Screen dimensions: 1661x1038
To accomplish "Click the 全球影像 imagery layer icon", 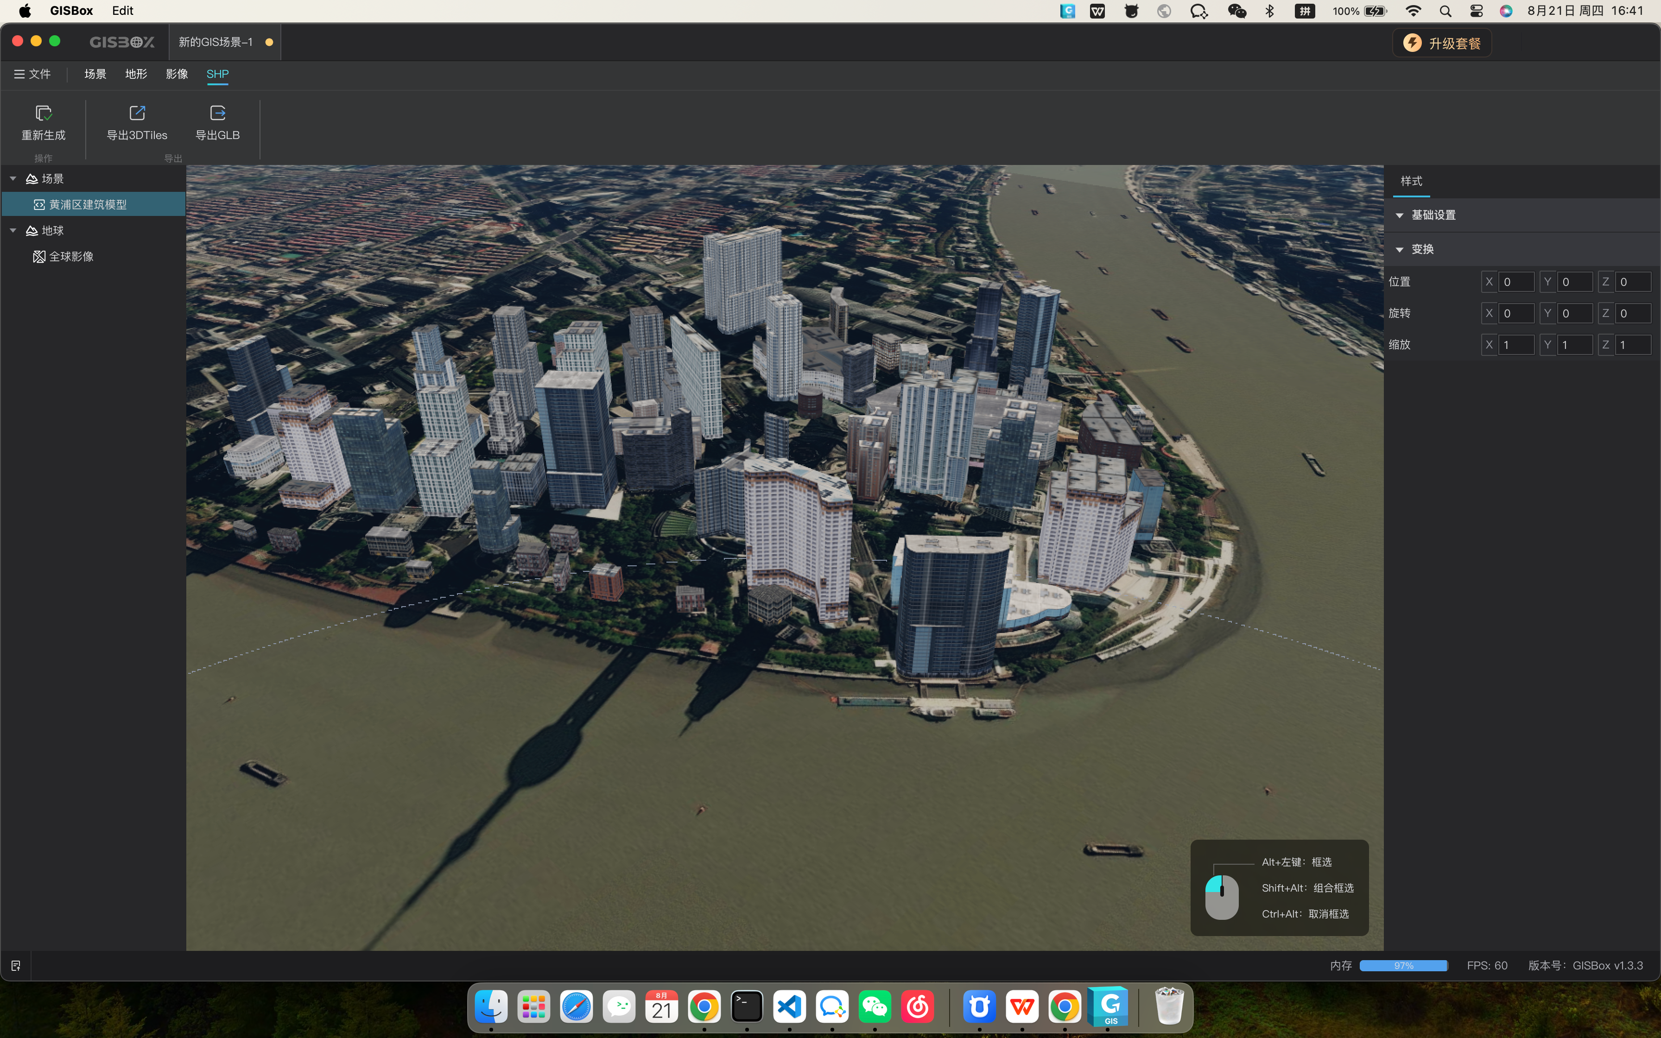I will (39, 257).
